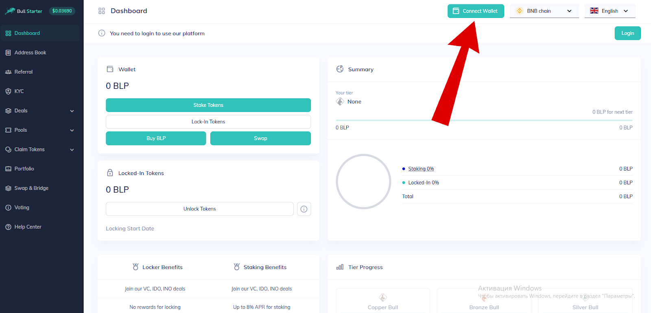
Task: Click the Tier Progress bar chart icon
Action: coord(340,267)
